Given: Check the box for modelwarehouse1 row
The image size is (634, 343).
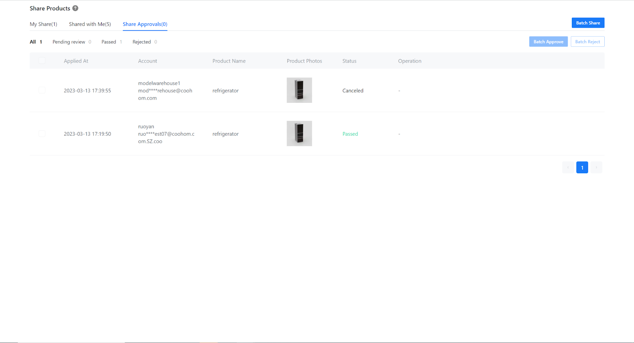Looking at the screenshot, I should point(42,91).
